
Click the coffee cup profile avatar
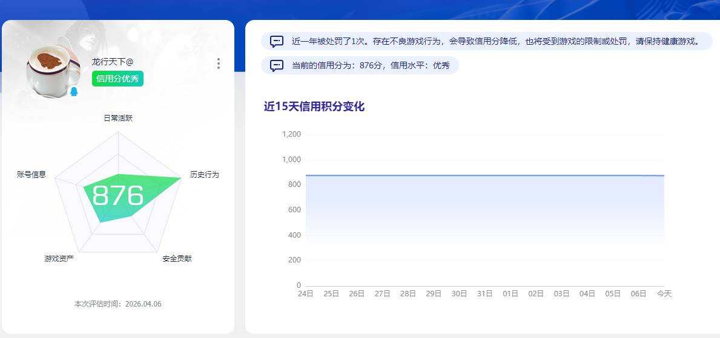(53, 70)
